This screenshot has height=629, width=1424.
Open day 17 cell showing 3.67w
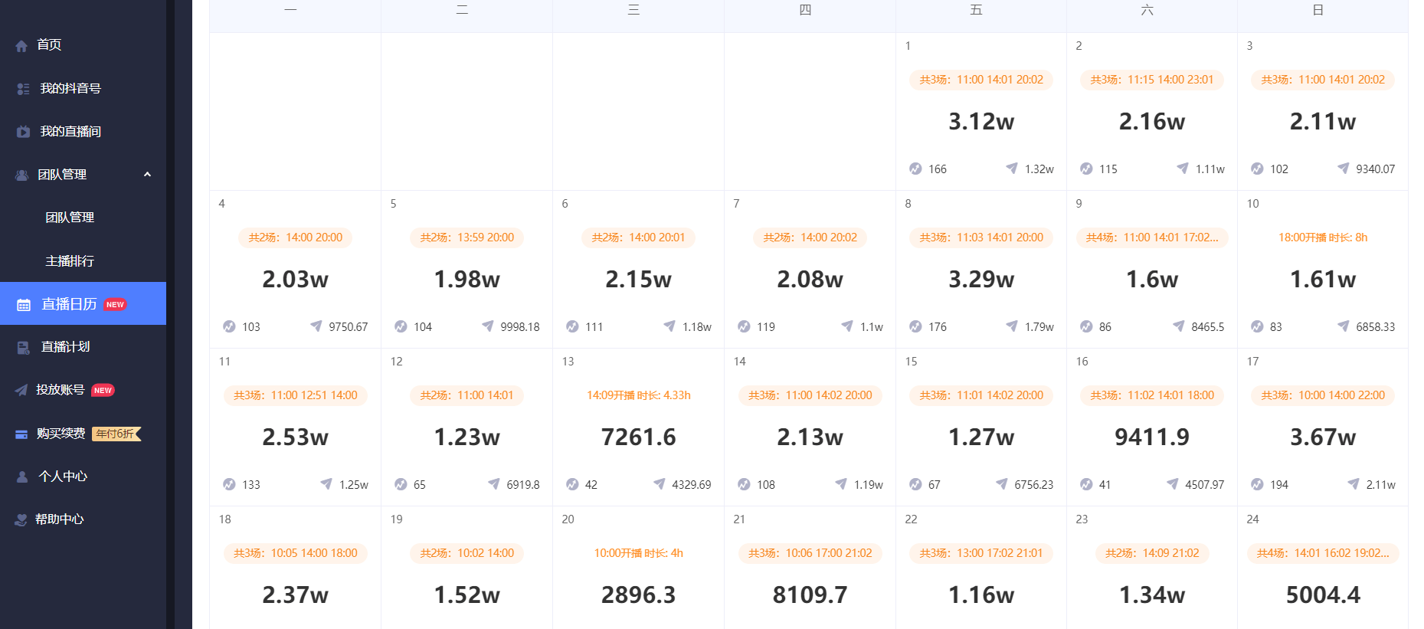(1323, 428)
